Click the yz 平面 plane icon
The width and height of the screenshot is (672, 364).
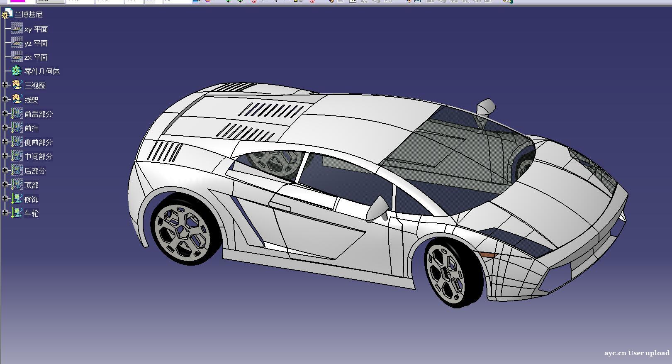[x=17, y=43]
